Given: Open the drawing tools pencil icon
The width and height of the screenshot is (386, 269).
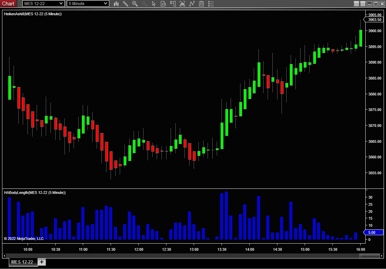Looking at the screenshot, I should pyautogui.click(x=126, y=4).
